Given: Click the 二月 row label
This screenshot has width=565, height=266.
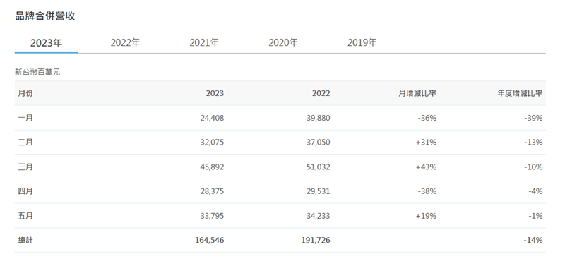Looking at the screenshot, I should pyautogui.click(x=25, y=143).
